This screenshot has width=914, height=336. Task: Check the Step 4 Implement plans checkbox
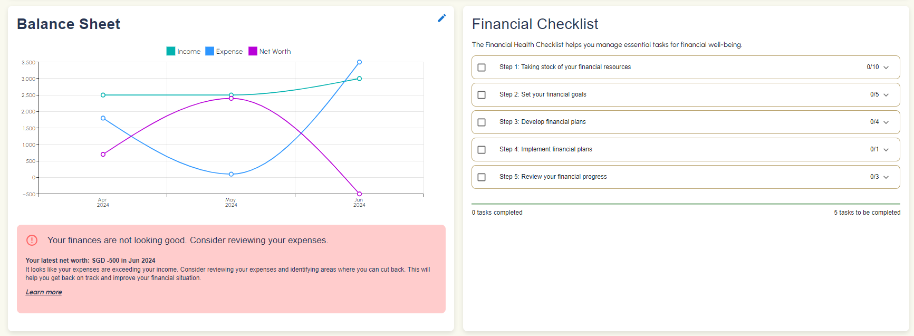pyautogui.click(x=482, y=150)
